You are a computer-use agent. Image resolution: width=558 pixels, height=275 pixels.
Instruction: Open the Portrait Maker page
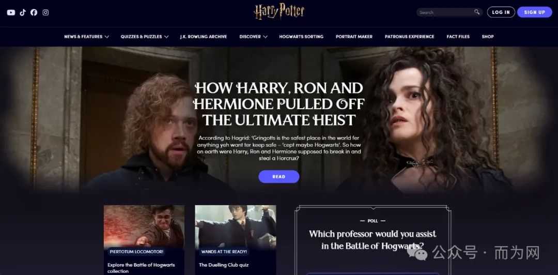point(354,37)
